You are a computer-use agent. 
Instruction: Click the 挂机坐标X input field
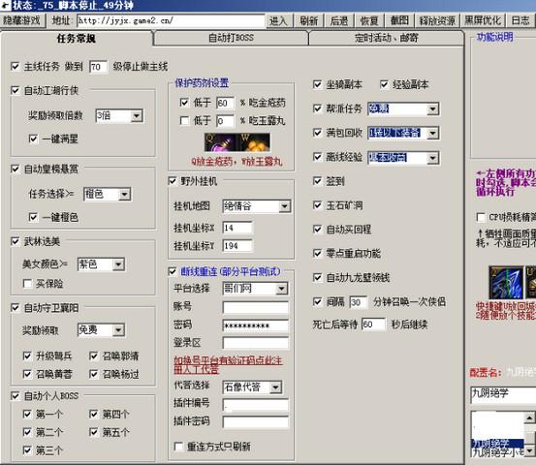point(237,228)
